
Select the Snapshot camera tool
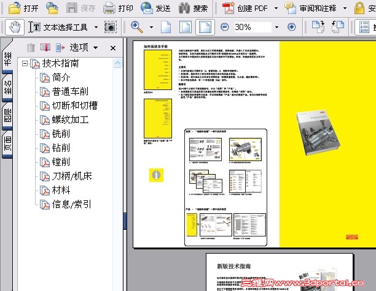[111, 27]
